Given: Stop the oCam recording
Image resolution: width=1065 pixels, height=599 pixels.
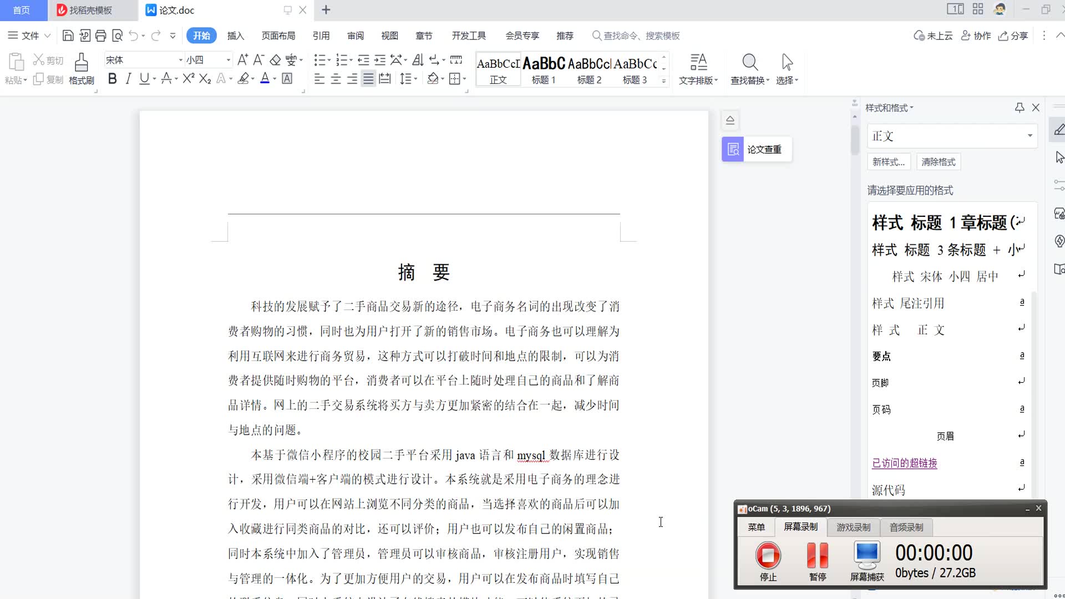Looking at the screenshot, I should point(768,555).
